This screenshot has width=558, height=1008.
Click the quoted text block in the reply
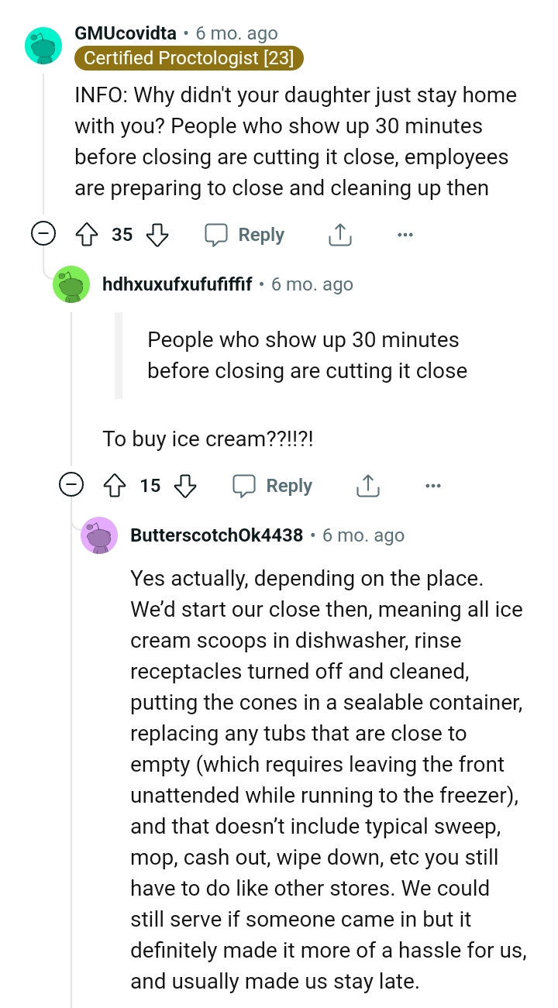[307, 355]
